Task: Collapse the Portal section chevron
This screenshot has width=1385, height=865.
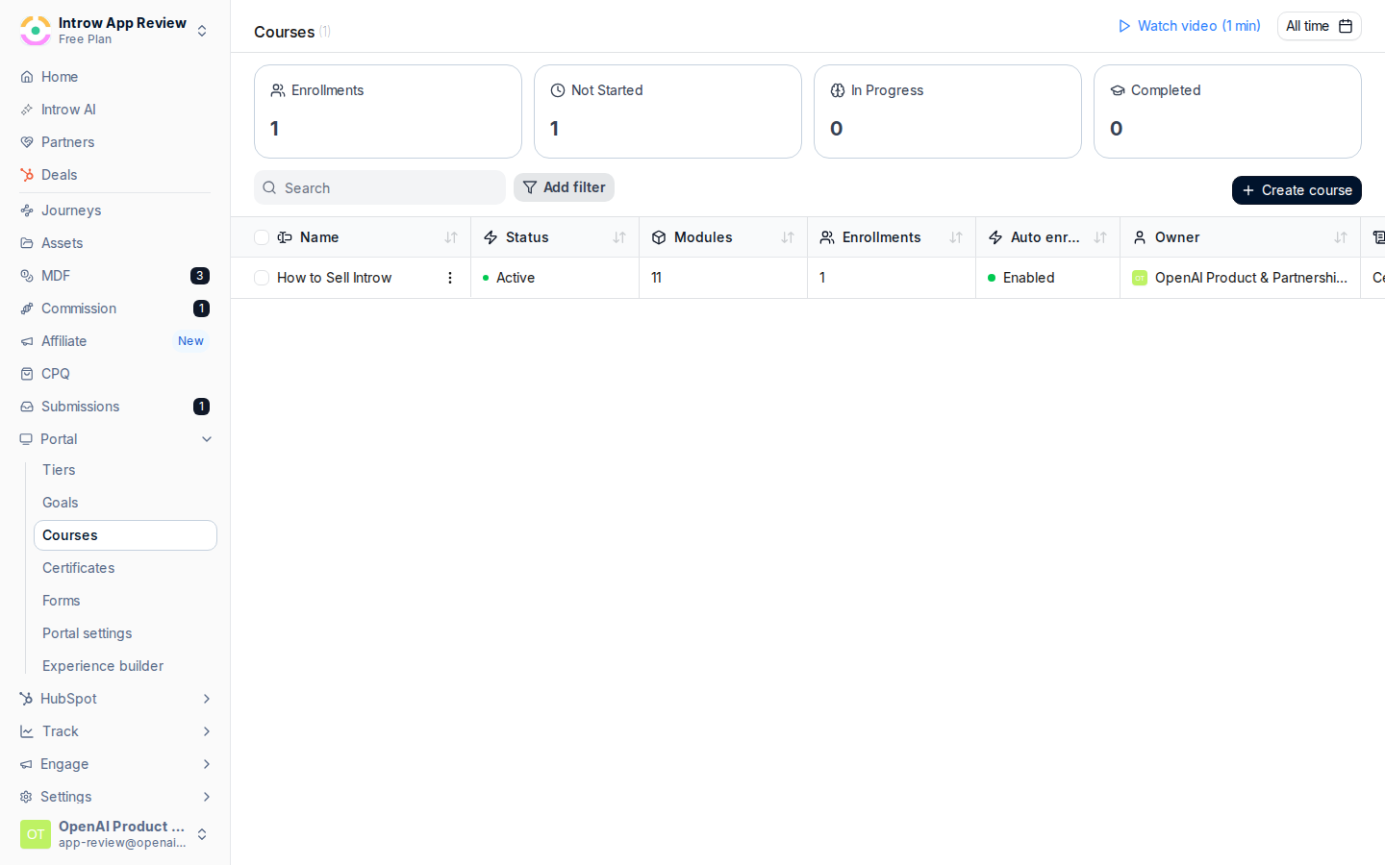Action: (x=207, y=439)
